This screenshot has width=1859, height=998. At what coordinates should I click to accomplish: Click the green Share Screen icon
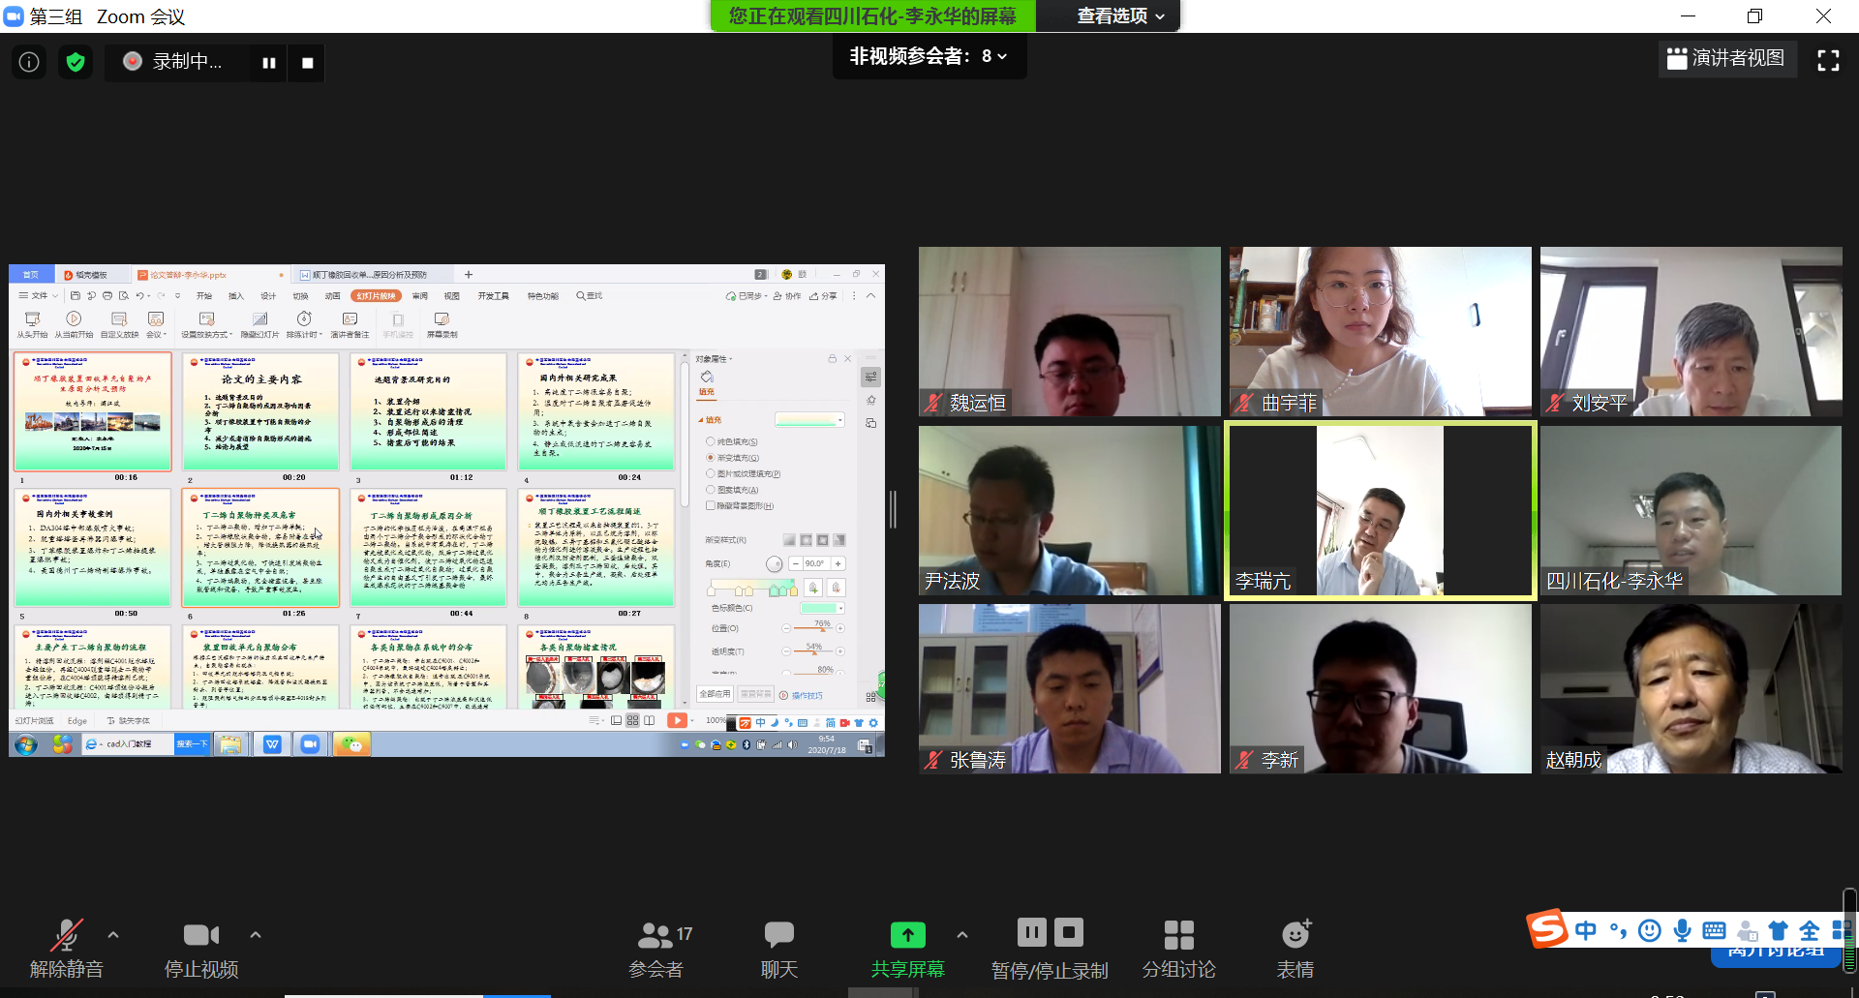(907, 935)
